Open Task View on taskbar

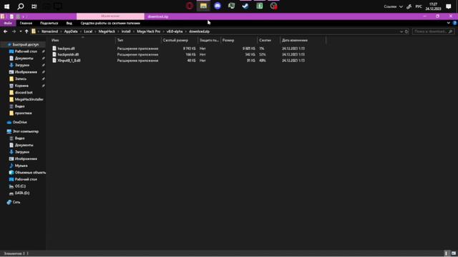point(34,6)
